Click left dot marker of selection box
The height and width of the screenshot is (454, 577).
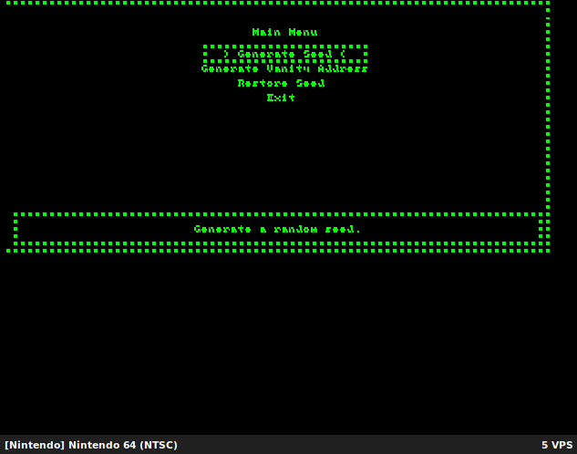(x=205, y=54)
